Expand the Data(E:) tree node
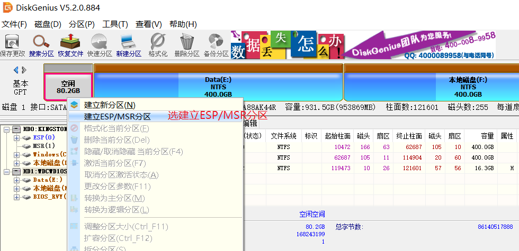 (x=16, y=180)
